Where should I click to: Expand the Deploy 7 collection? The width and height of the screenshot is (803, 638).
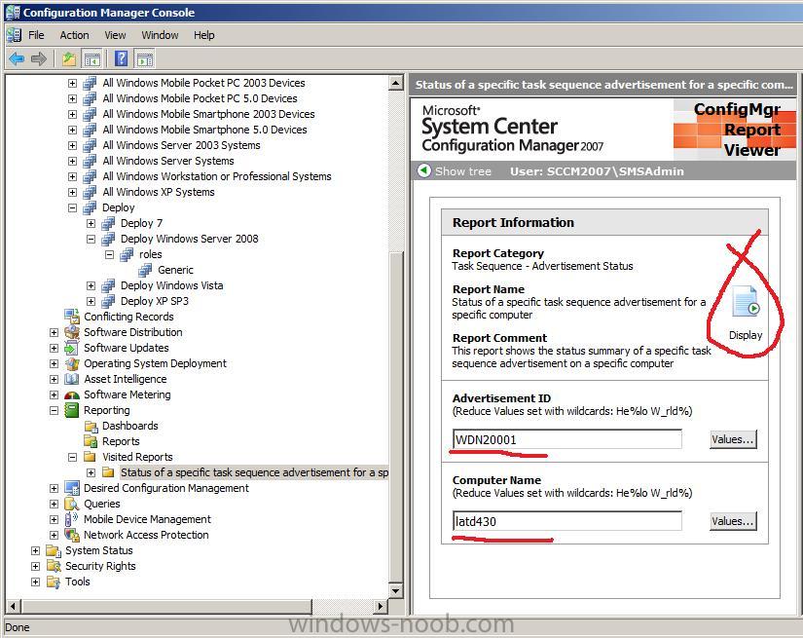pyautogui.click(x=91, y=223)
